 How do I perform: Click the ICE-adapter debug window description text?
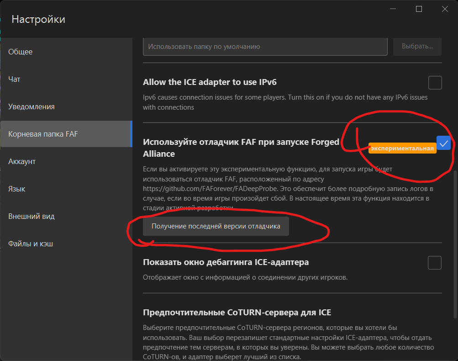click(245, 277)
